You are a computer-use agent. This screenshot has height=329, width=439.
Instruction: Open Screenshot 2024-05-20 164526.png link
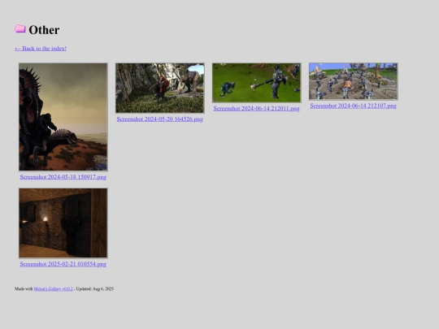pyautogui.click(x=160, y=119)
